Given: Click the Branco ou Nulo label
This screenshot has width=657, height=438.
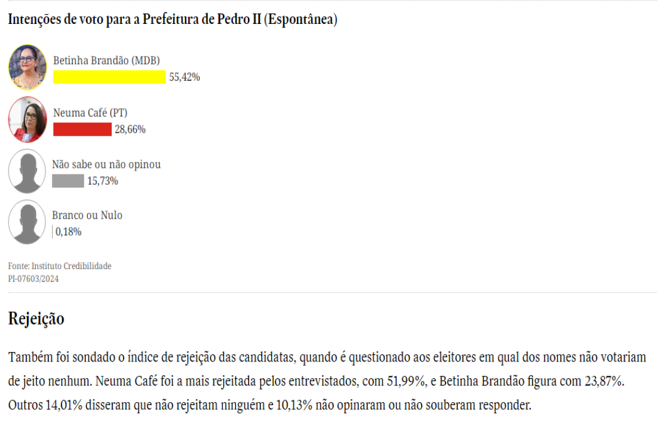Looking at the screenshot, I should point(87,215).
